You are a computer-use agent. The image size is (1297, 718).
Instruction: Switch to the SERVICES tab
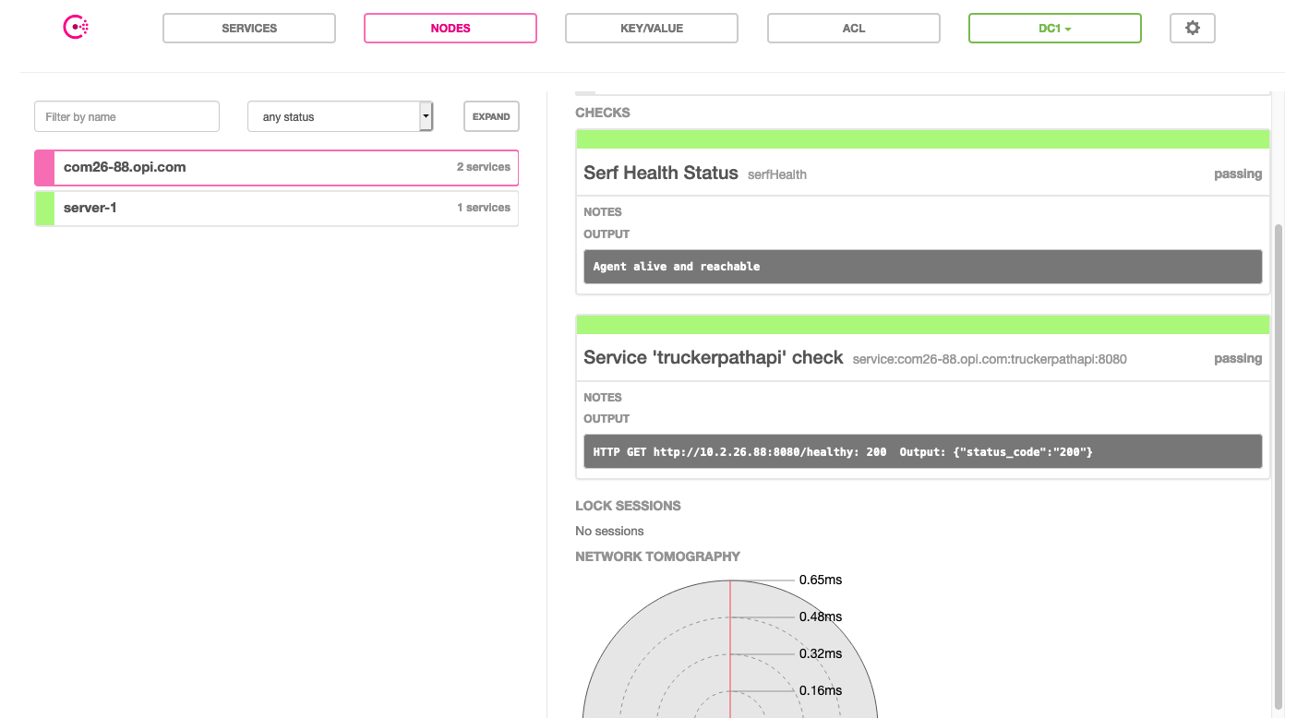pyautogui.click(x=249, y=28)
